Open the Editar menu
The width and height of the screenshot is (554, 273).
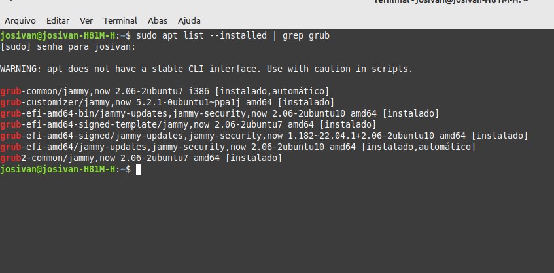coord(58,20)
